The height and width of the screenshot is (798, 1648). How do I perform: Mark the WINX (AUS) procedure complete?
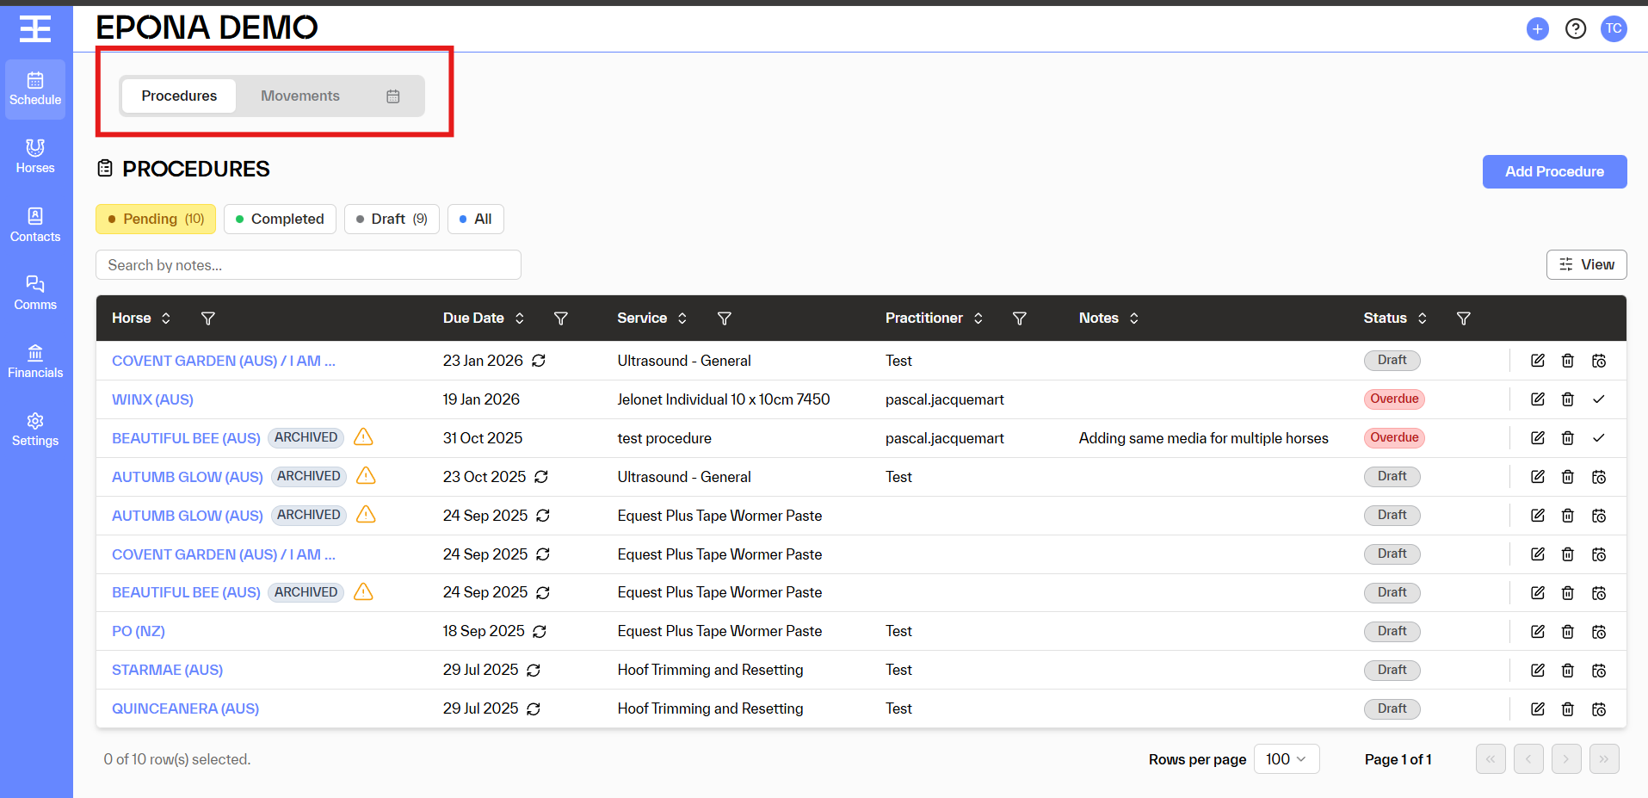pos(1598,399)
